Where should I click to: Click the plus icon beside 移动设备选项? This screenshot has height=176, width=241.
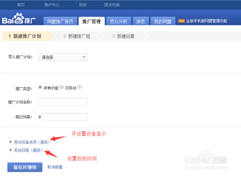point(11,142)
